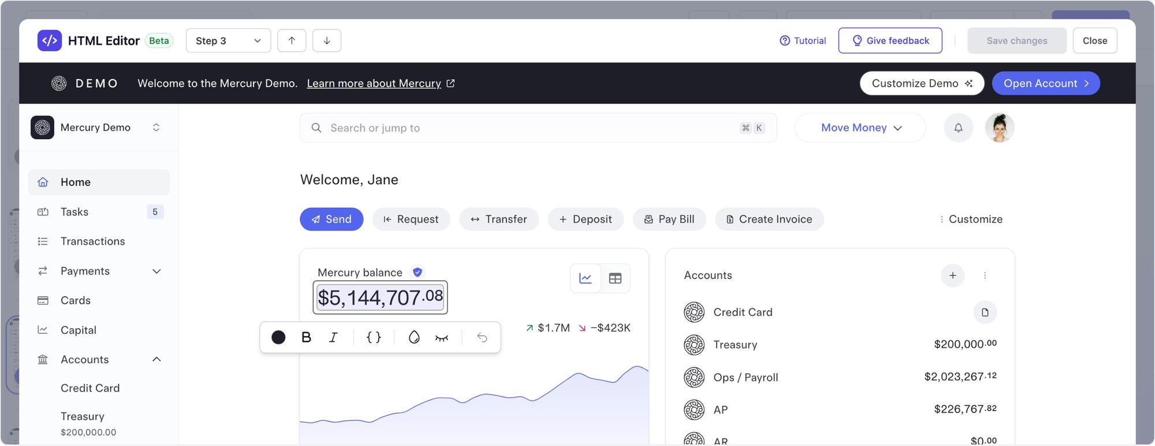Viewport: 1155px width, 446px height.
Task: Click the undo arrow in editor toolbar
Action: (482, 337)
